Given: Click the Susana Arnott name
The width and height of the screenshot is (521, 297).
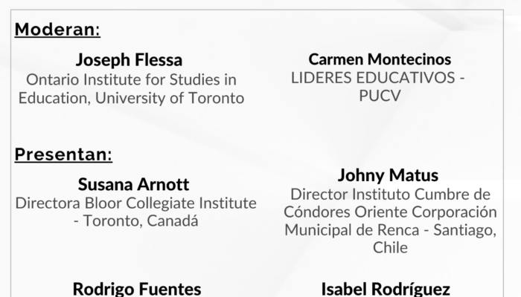Looking at the screenshot, I should [133, 184].
